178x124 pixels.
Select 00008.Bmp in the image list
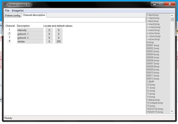153,67
